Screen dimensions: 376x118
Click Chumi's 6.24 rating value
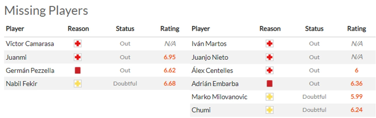coord(356,110)
